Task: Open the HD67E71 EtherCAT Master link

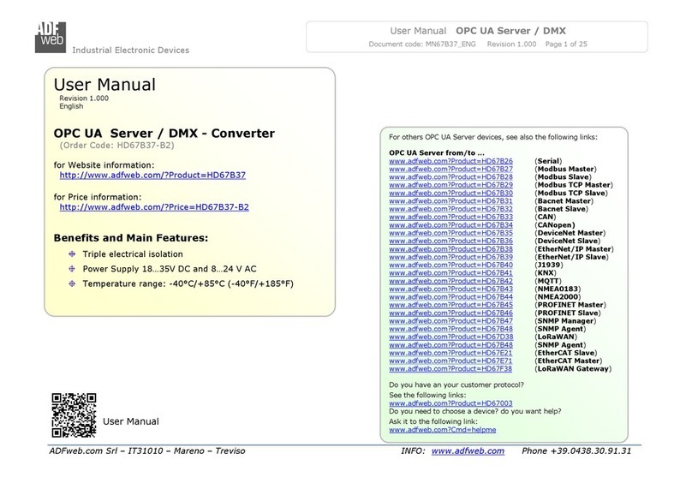Action: pos(450,361)
